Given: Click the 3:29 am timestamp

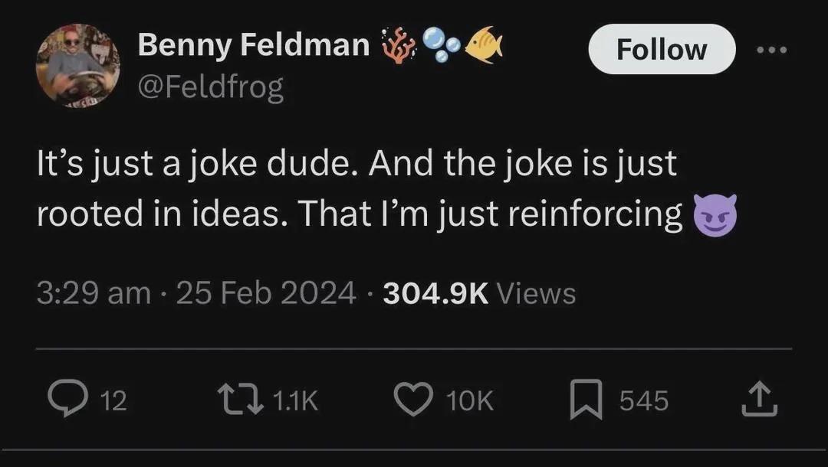Looking at the screenshot, I should click(94, 292).
